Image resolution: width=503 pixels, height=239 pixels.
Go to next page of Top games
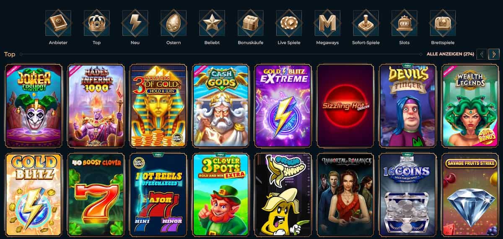click(494, 54)
